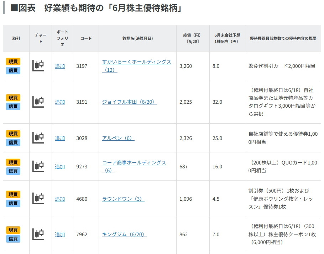Select code cell 7962

82,234
